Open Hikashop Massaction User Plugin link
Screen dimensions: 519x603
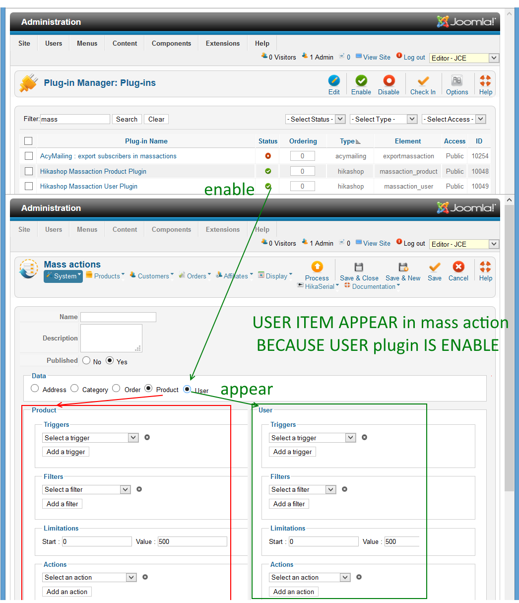[89, 186]
